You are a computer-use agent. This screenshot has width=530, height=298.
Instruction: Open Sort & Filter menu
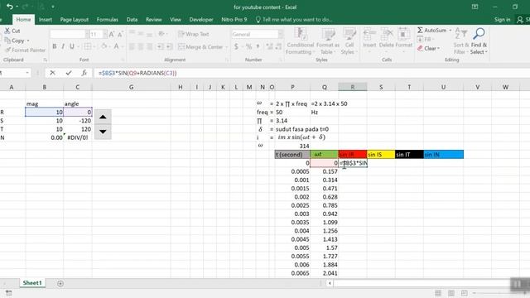point(461,41)
